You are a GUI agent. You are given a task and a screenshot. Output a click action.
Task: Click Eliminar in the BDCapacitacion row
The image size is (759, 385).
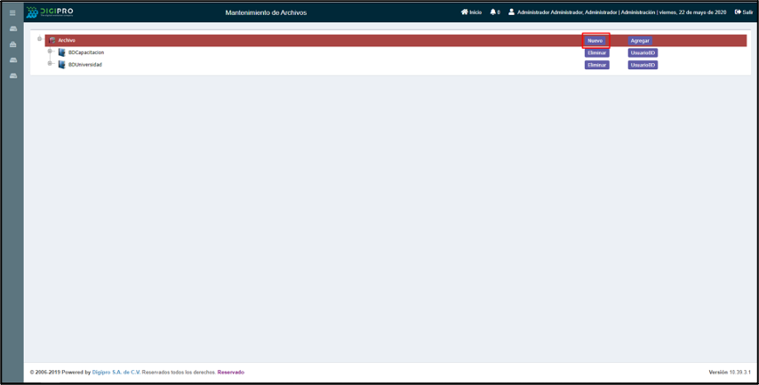(x=596, y=53)
